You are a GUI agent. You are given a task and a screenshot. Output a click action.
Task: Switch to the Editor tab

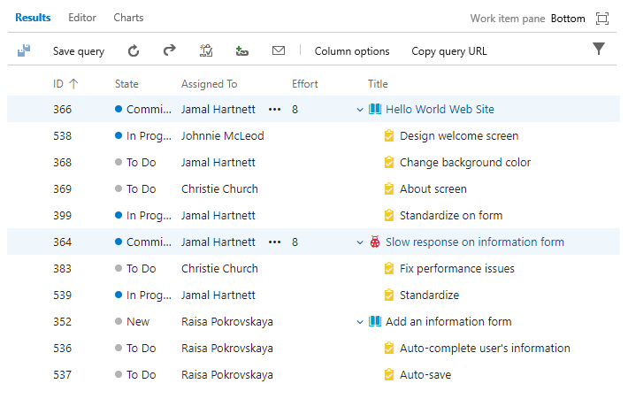pyautogui.click(x=82, y=18)
